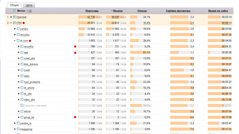Viewport: 239px width, 134px height.
Task: Check the checkbox of rassylka with 10 910 transitions
Action: click(x=18, y=35)
